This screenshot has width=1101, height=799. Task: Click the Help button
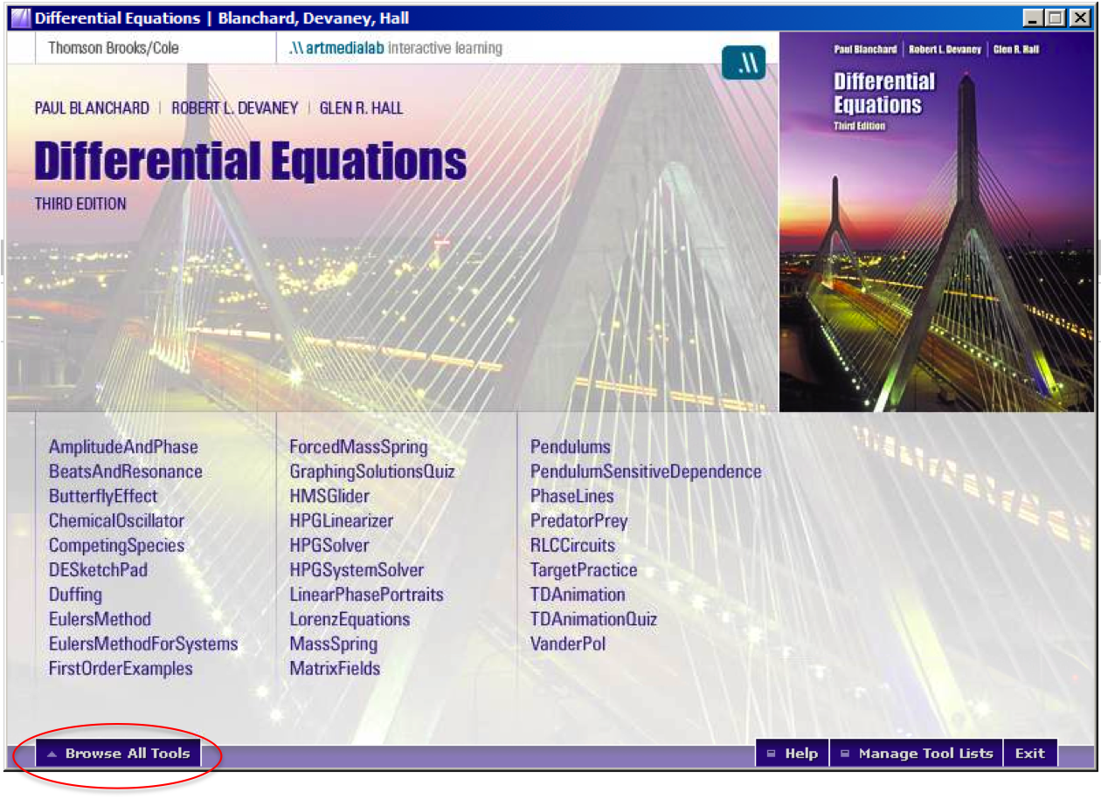coord(792,754)
